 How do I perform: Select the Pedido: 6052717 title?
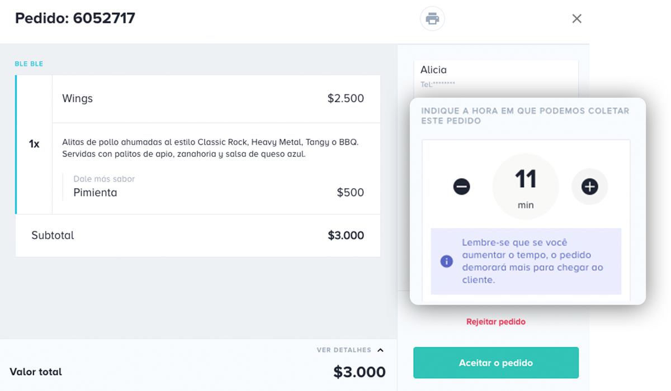click(x=75, y=18)
